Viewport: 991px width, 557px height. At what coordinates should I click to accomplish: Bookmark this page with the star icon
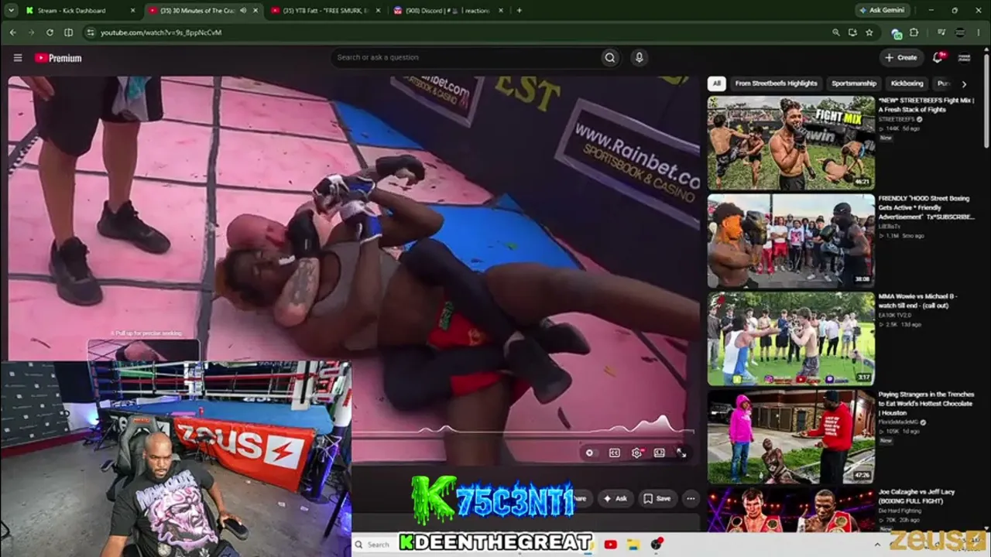(869, 32)
